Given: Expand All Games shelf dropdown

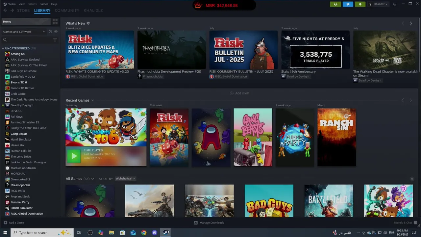Looking at the screenshot, I should click(92, 179).
